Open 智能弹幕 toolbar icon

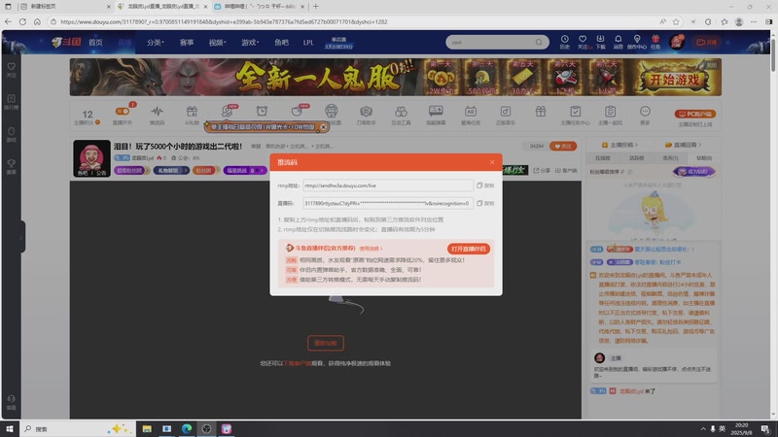tap(436, 115)
